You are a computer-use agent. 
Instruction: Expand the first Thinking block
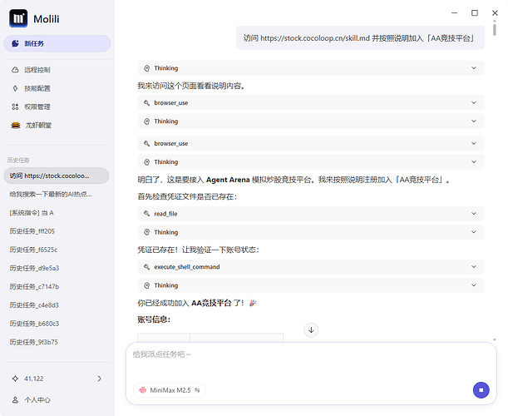tap(310, 68)
